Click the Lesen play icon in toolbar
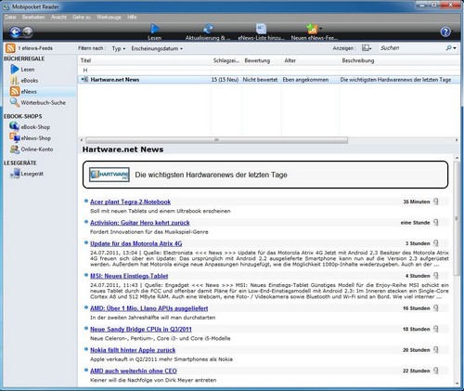 click(155, 29)
